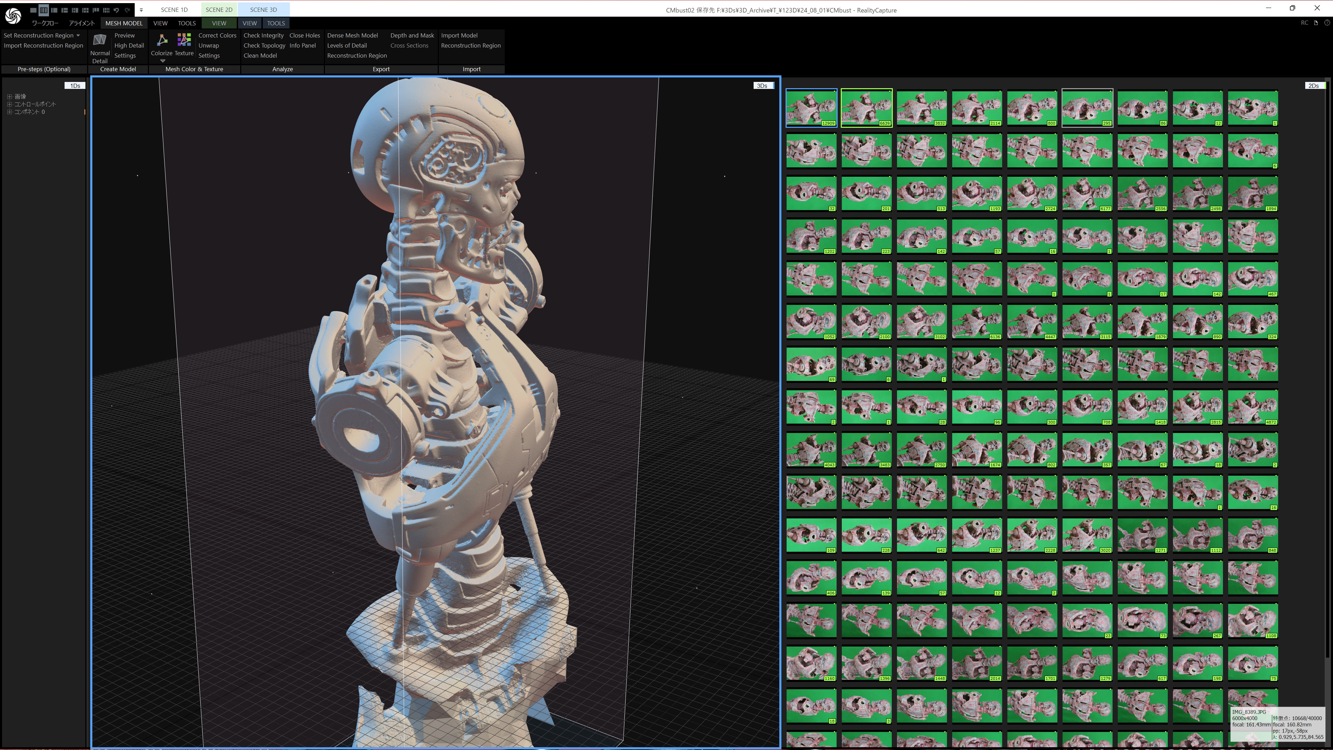Screen dimensions: 1333x750
Task: Export the Dense Mesh Model
Action: 352,35
